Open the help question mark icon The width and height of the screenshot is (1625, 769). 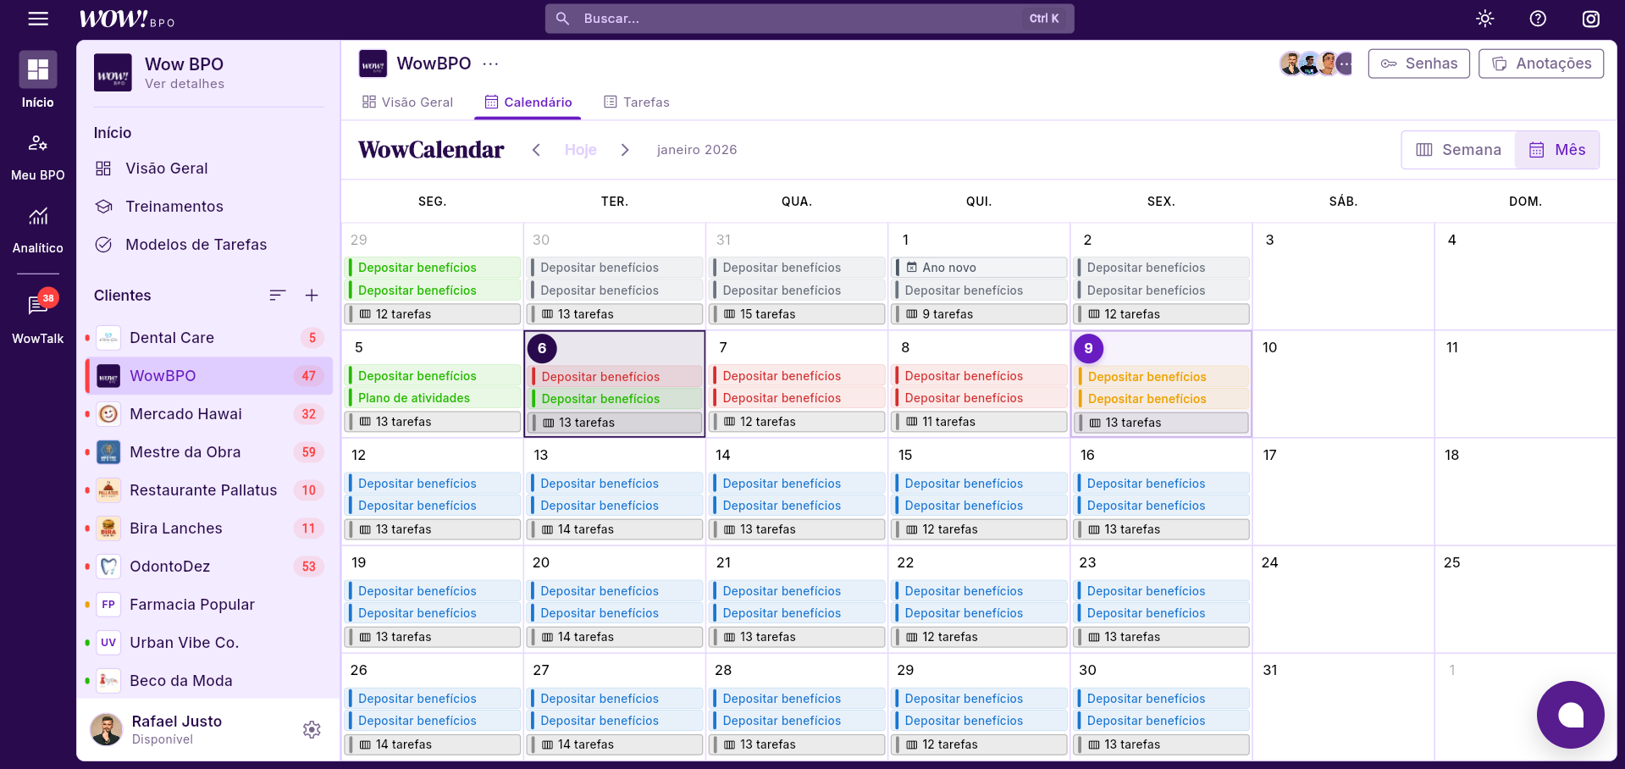coord(1538,19)
